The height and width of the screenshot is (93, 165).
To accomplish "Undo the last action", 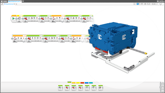I will (147, 4).
